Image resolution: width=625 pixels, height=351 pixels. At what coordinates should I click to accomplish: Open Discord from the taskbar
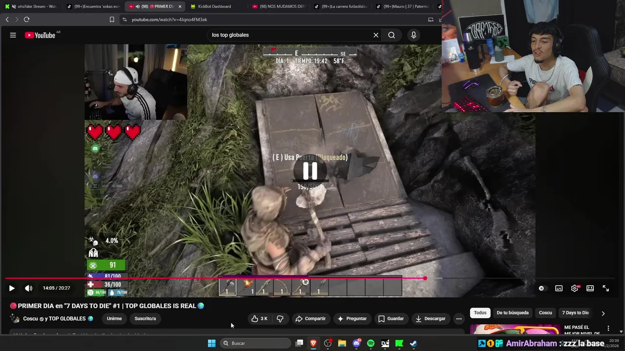pyautogui.click(x=356, y=343)
